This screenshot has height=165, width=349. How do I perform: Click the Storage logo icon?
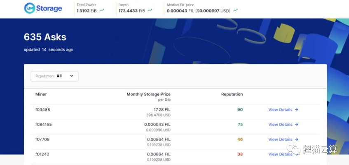click(30, 8)
